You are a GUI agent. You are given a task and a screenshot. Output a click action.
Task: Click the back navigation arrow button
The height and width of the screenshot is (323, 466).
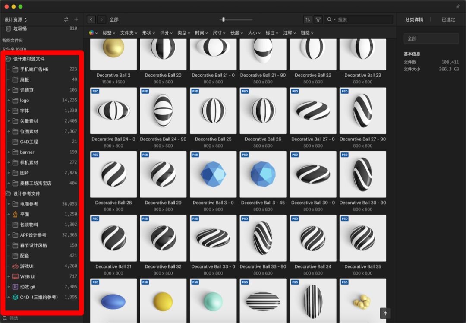point(91,19)
